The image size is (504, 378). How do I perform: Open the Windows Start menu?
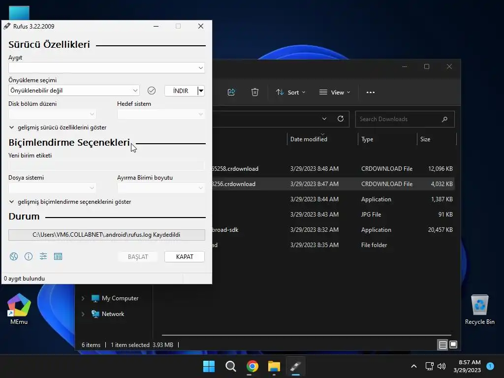(x=209, y=366)
